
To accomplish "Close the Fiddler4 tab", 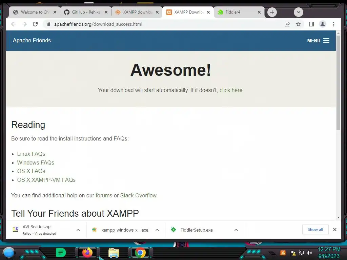I will click(x=259, y=12).
